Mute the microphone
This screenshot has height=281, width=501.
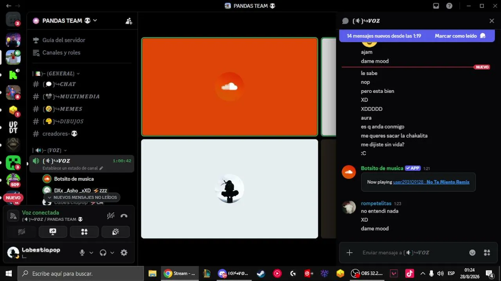click(82, 253)
